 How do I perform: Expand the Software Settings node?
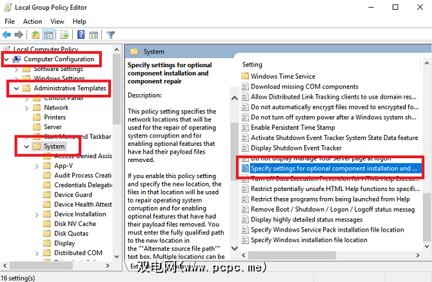pos(17,70)
